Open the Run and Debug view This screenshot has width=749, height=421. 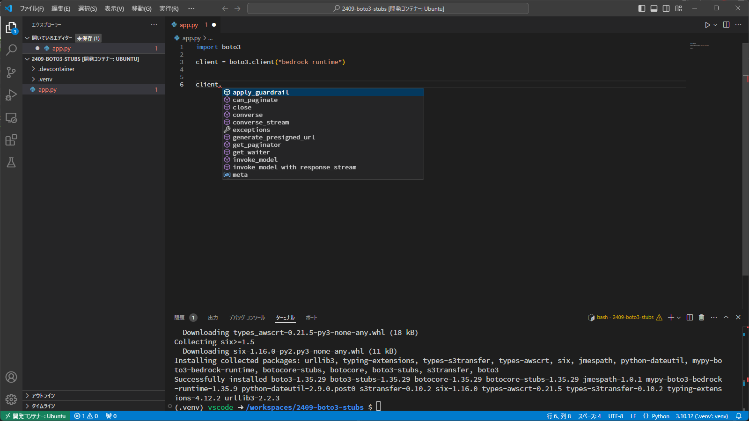[x=11, y=94]
